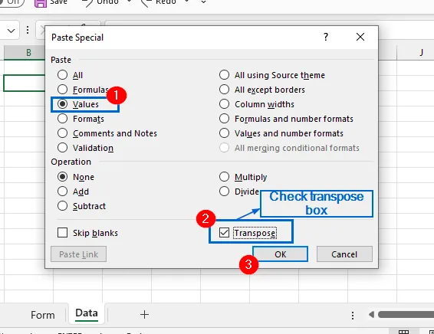Switch to Normal view in status bar

click(403, 332)
